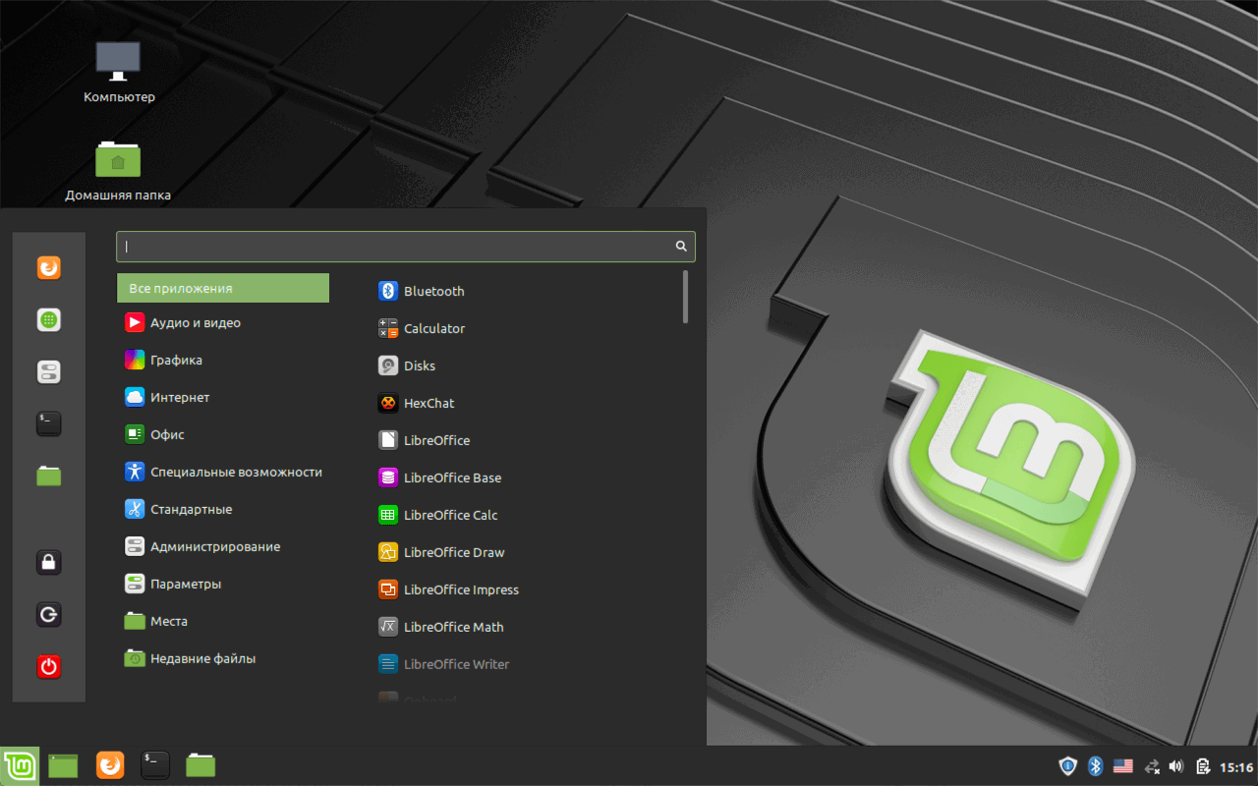Image resolution: width=1258 pixels, height=786 pixels.
Task: Shut down using the red power icon
Action: point(48,666)
